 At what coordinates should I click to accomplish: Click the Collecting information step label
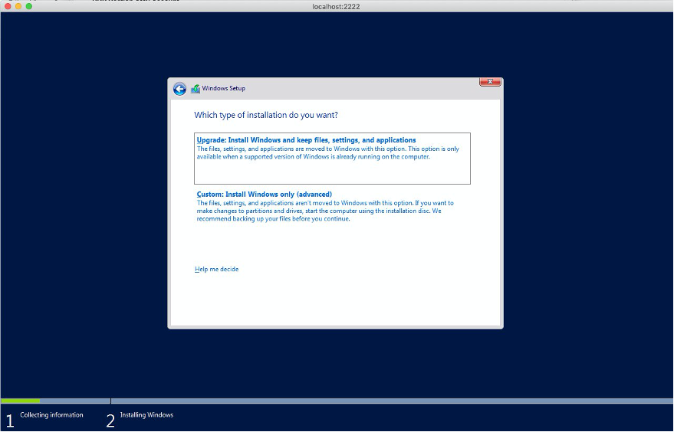pyautogui.click(x=51, y=415)
